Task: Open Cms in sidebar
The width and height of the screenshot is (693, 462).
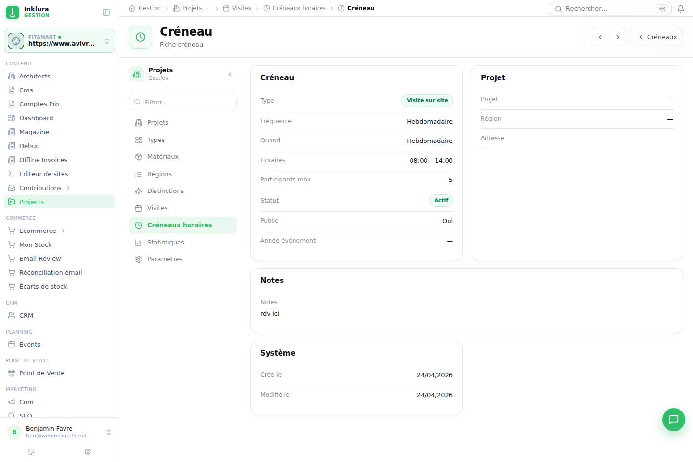Action: coord(59,90)
